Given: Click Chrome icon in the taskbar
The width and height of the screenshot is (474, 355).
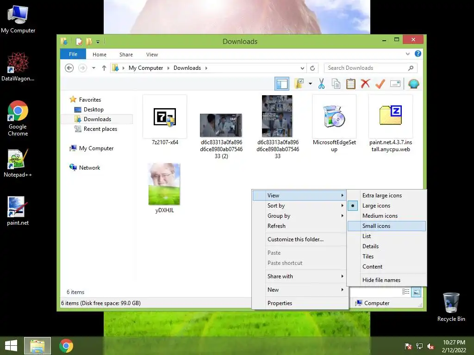Looking at the screenshot, I should [66, 346].
